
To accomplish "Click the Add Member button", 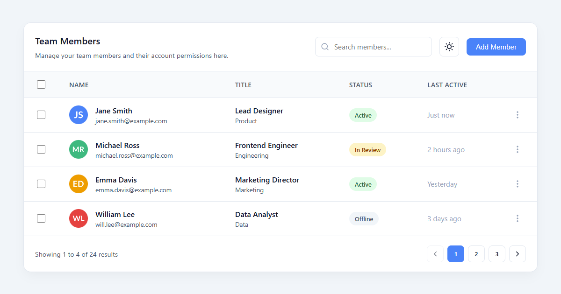I will click(x=496, y=47).
